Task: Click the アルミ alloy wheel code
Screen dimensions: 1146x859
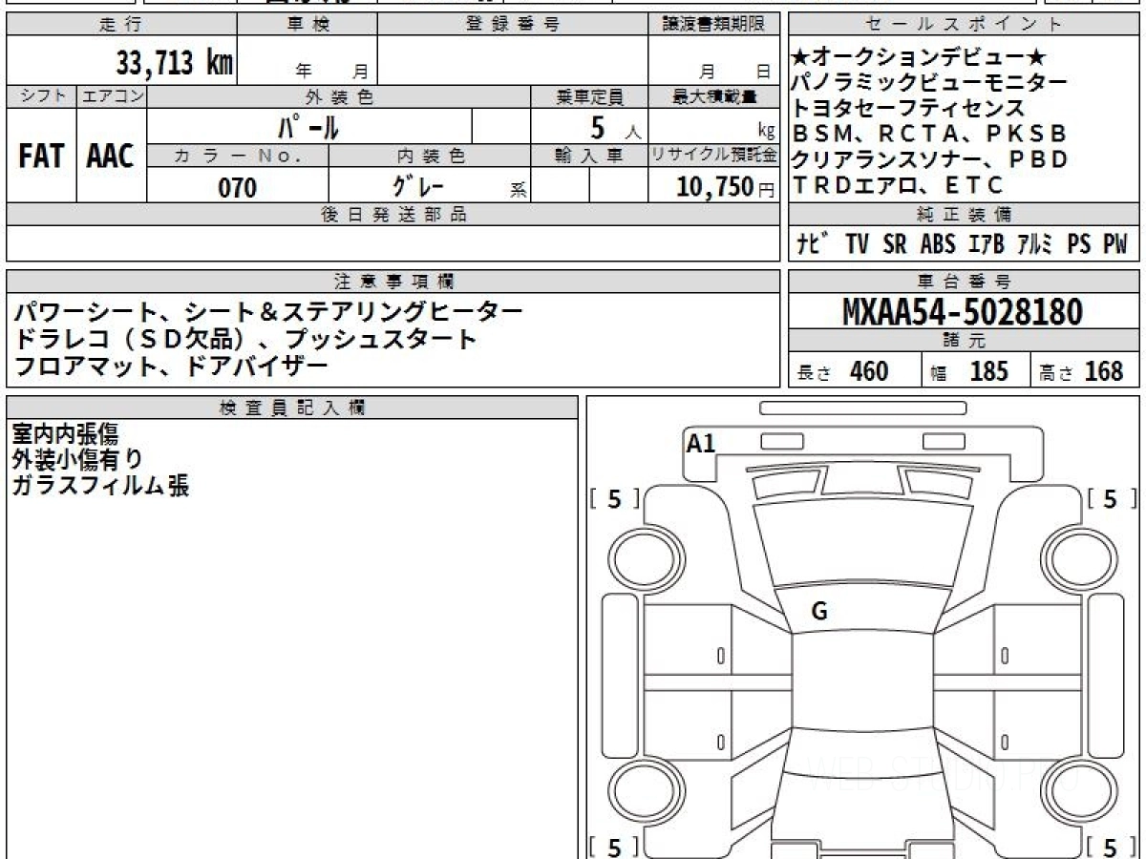Action: click(1035, 244)
